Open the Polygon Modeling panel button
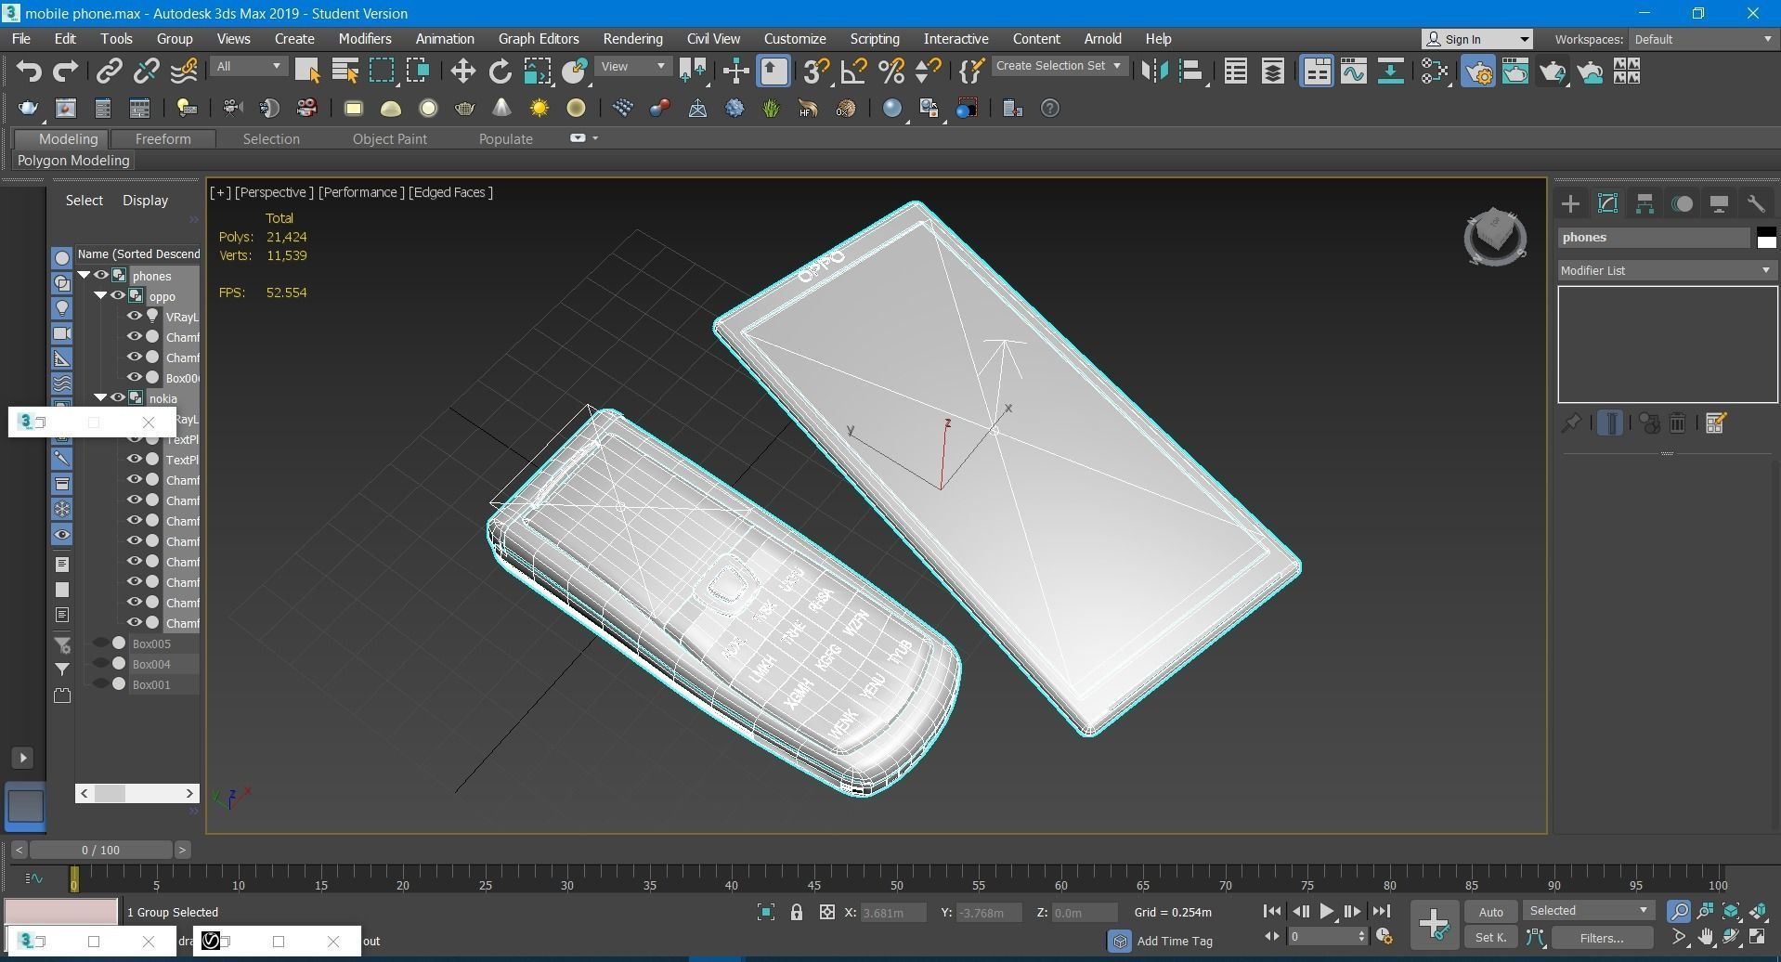 pos(73,161)
